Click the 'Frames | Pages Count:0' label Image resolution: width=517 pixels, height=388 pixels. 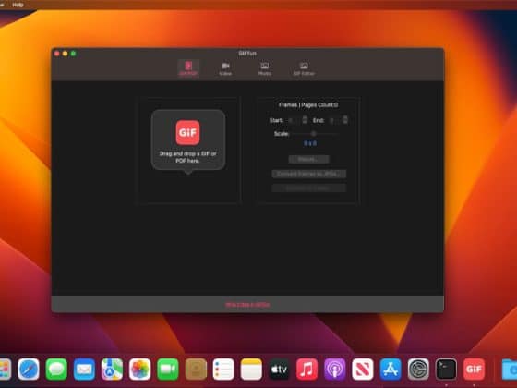pyautogui.click(x=308, y=105)
